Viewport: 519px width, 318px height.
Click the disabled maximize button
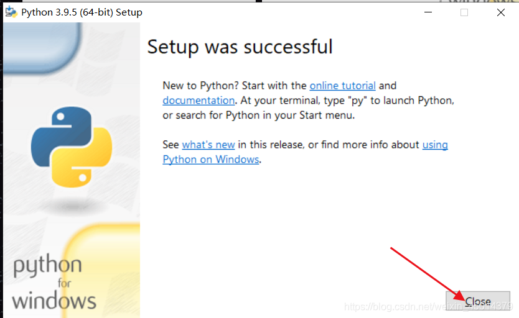tap(464, 12)
